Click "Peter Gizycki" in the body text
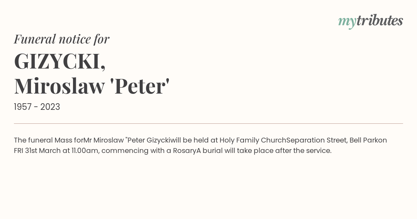This screenshot has height=219, width=417. [149, 140]
